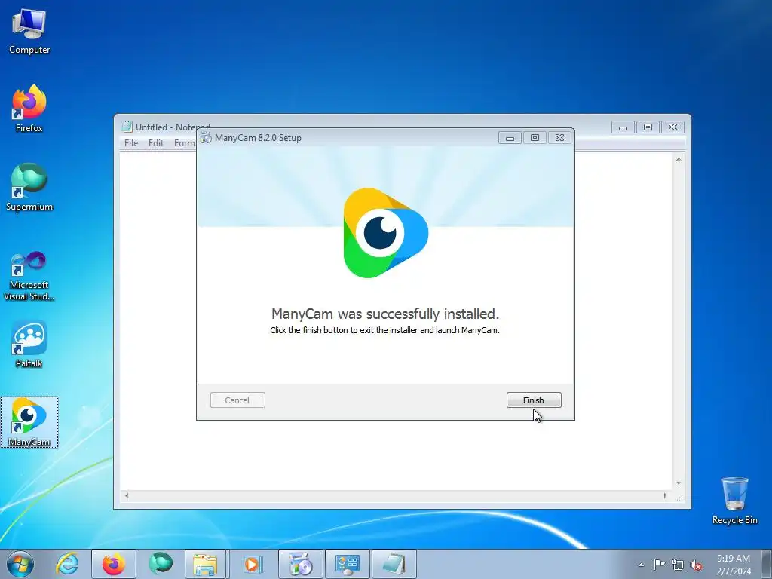The width and height of the screenshot is (772, 579).
Task: Launch Internet Explorer from the taskbar
Action: click(x=67, y=564)
